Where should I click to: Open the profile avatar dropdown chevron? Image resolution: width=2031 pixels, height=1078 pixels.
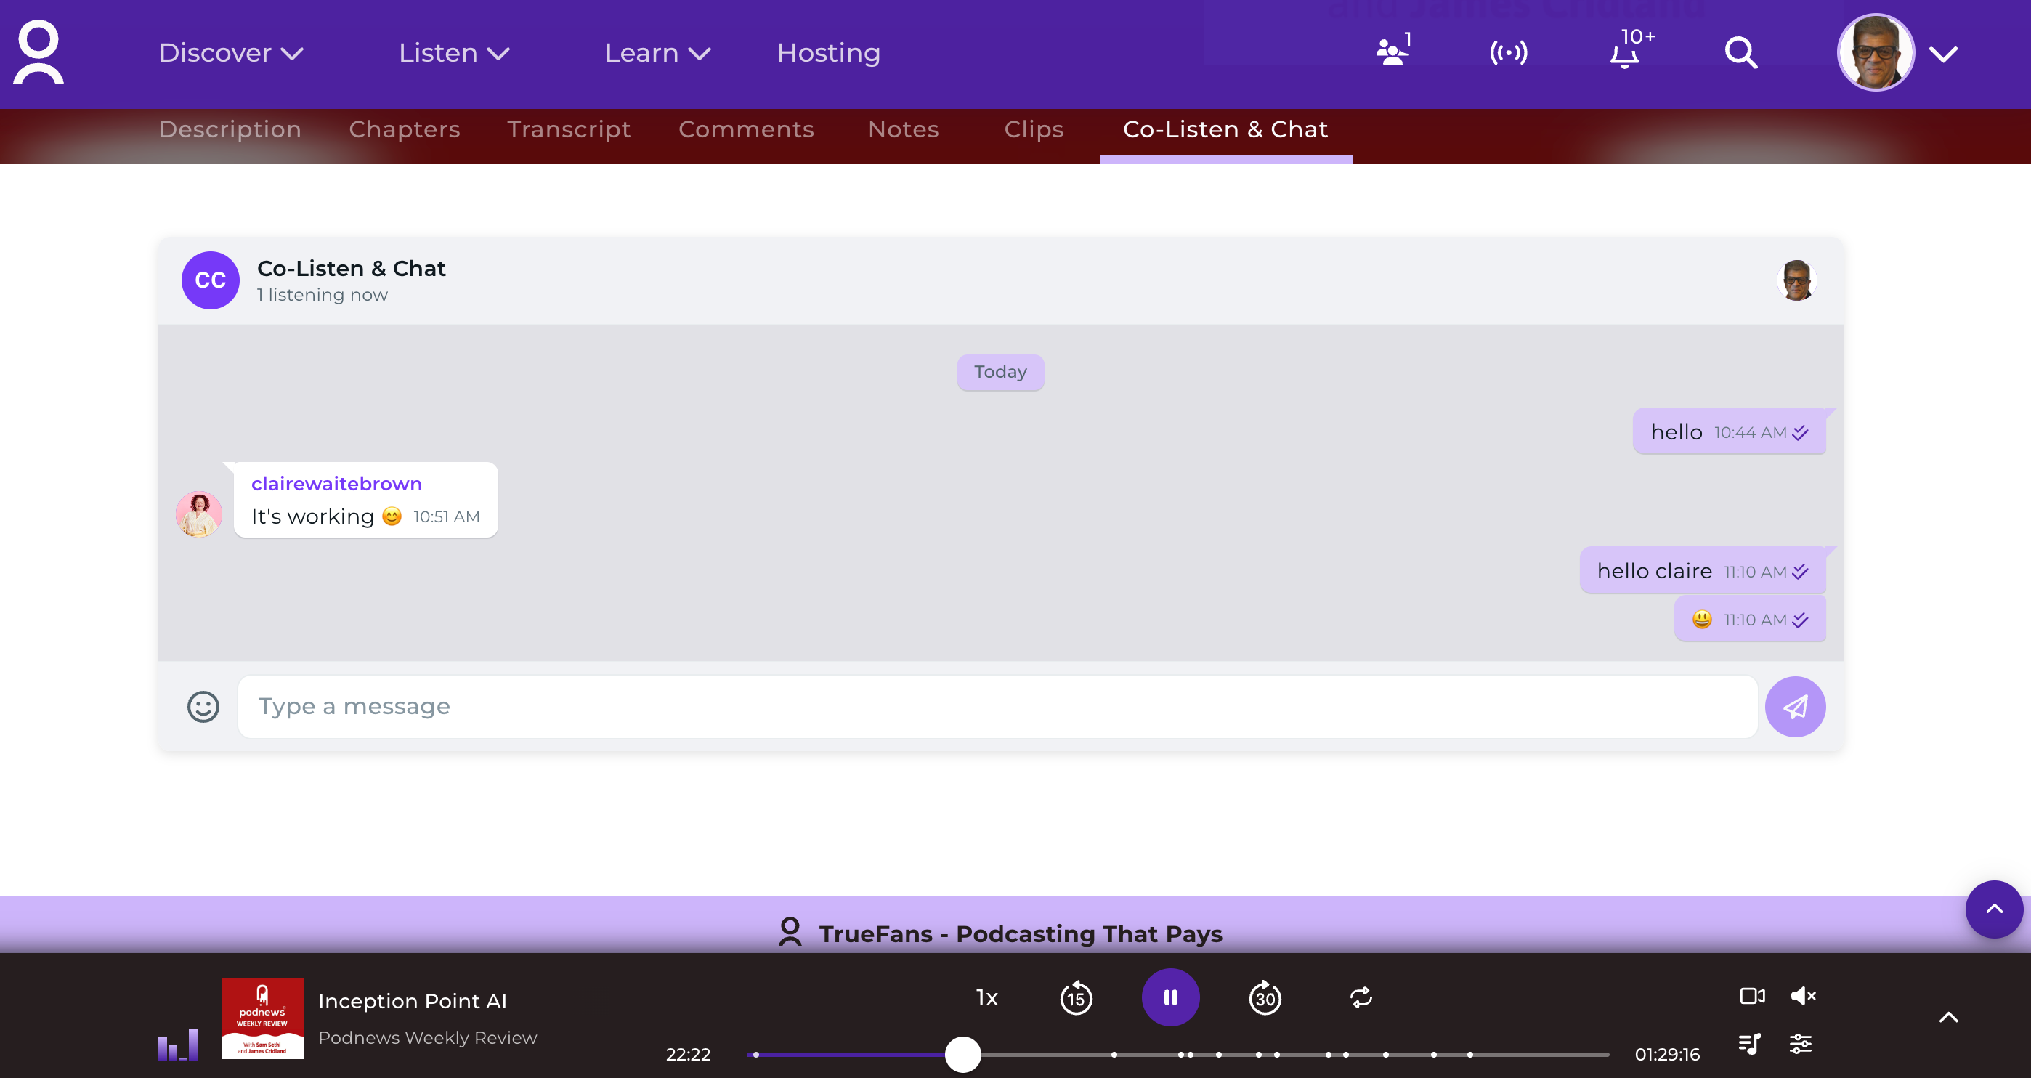point(1942,54)
